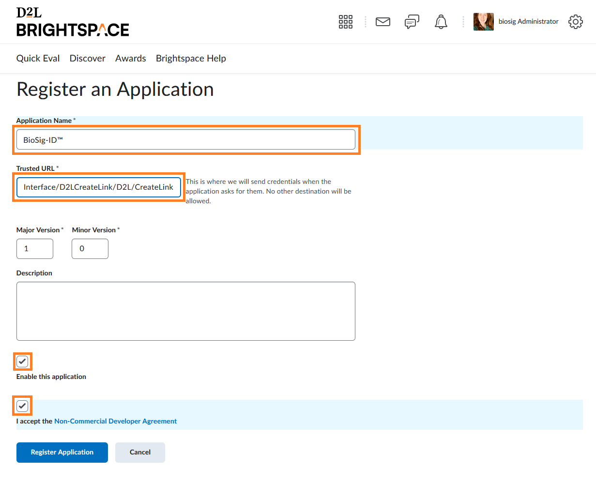The width and height of the screenshot is (596, 499).
Task: Click the Enable this application label
Action: pyautogui.click(x=51, y=377)
